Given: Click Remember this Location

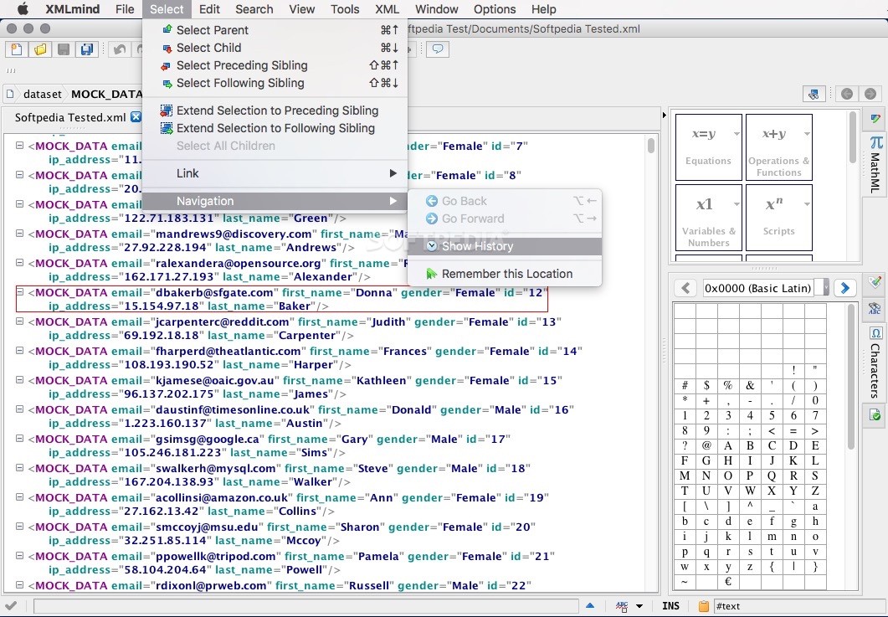Looking at the screenshot, I should [505, 274].
